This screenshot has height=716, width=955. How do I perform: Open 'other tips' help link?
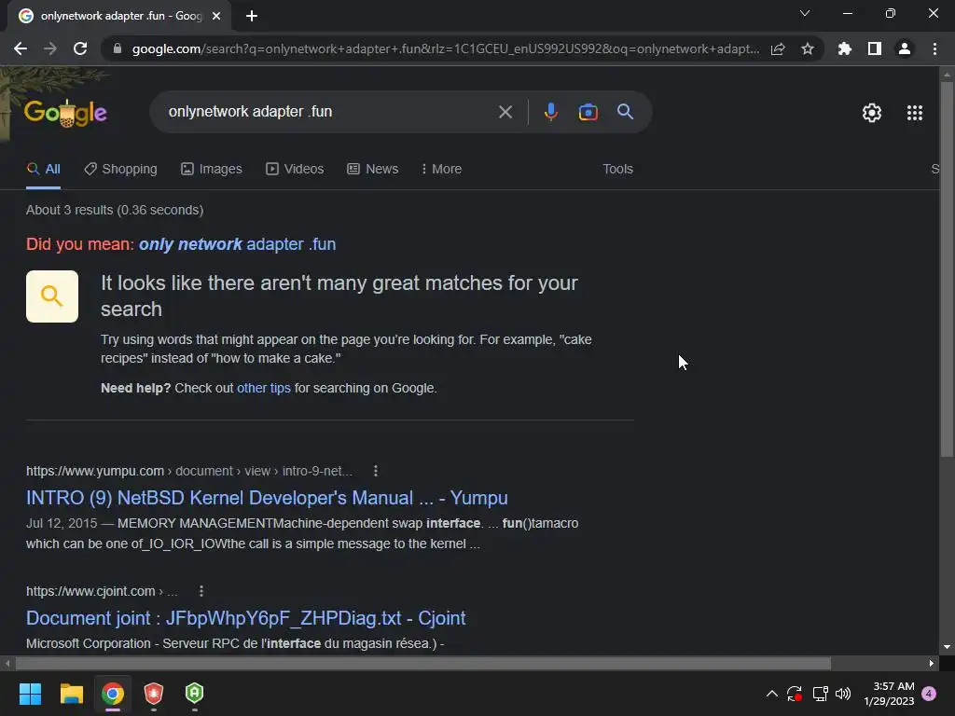(264, 389)
